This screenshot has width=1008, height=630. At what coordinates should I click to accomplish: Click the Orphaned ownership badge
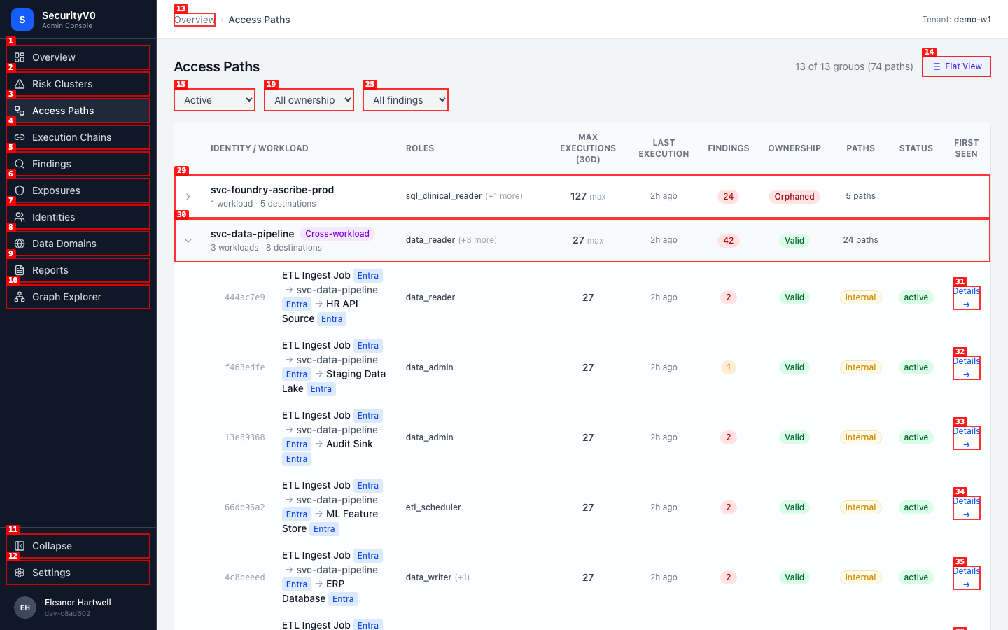click(x=794, y=197)
